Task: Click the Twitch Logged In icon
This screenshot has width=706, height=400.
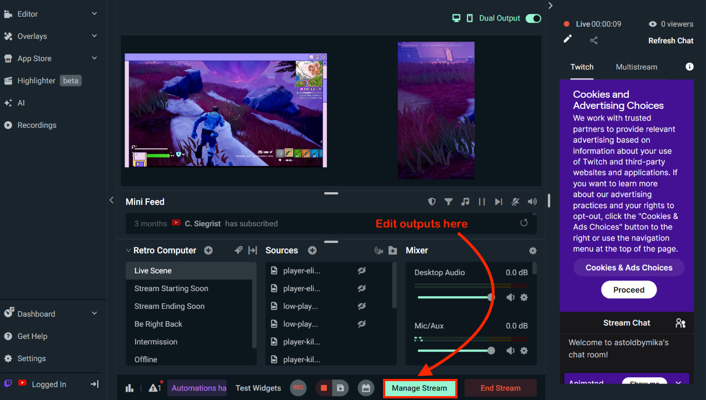Action: click(8, 383)
